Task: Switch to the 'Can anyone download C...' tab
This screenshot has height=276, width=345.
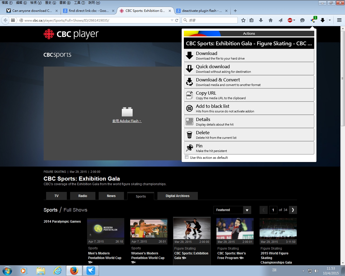Action: pos(32,11)
